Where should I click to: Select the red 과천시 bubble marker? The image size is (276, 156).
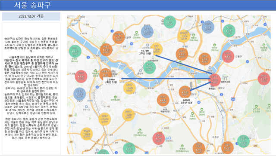(159, 138)
